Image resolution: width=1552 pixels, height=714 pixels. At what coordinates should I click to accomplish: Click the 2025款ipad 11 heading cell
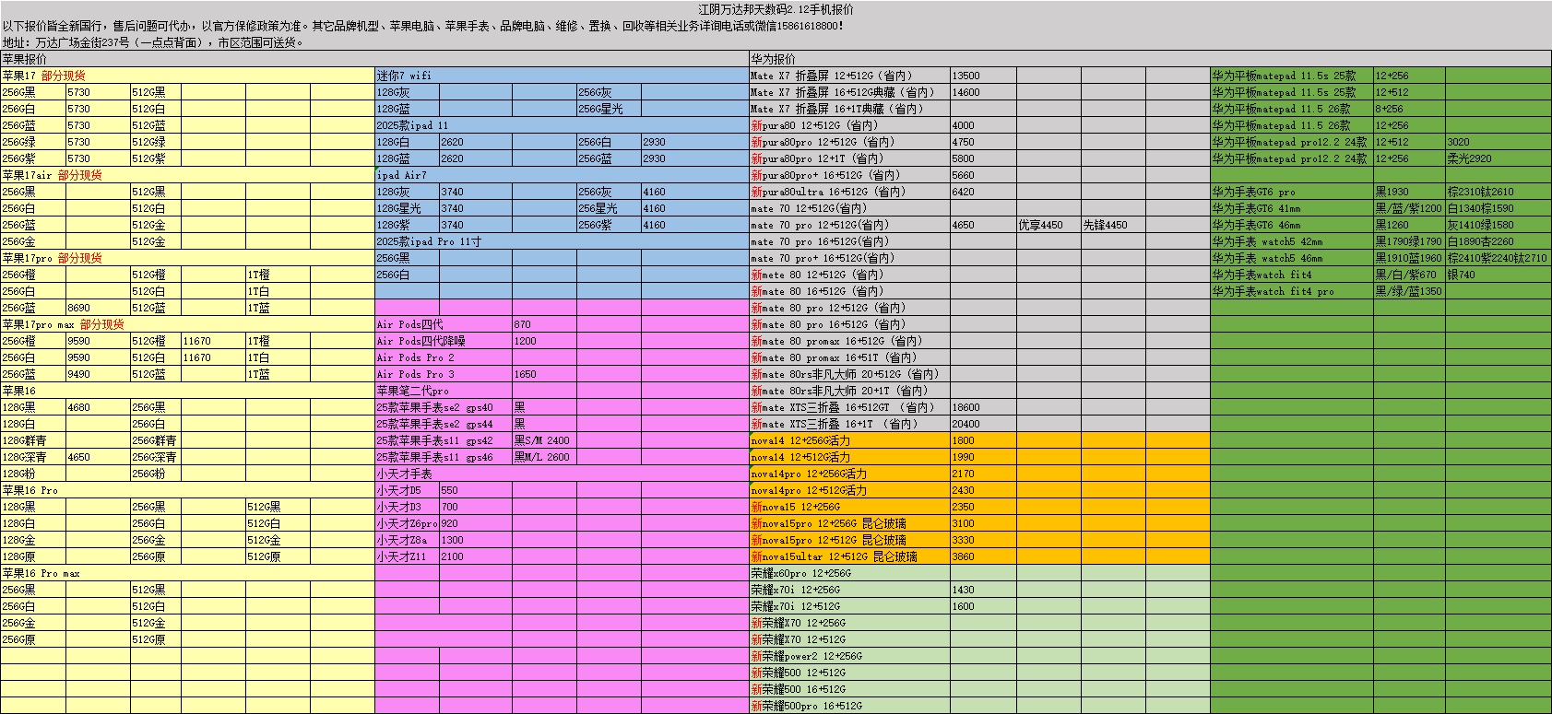coord(412,125)
